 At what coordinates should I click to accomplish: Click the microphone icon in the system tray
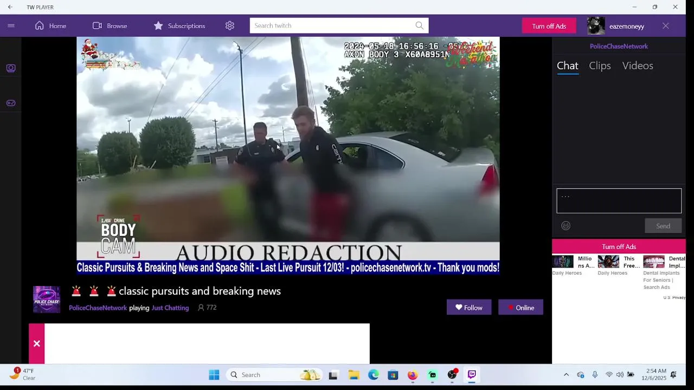pos(595,375)
